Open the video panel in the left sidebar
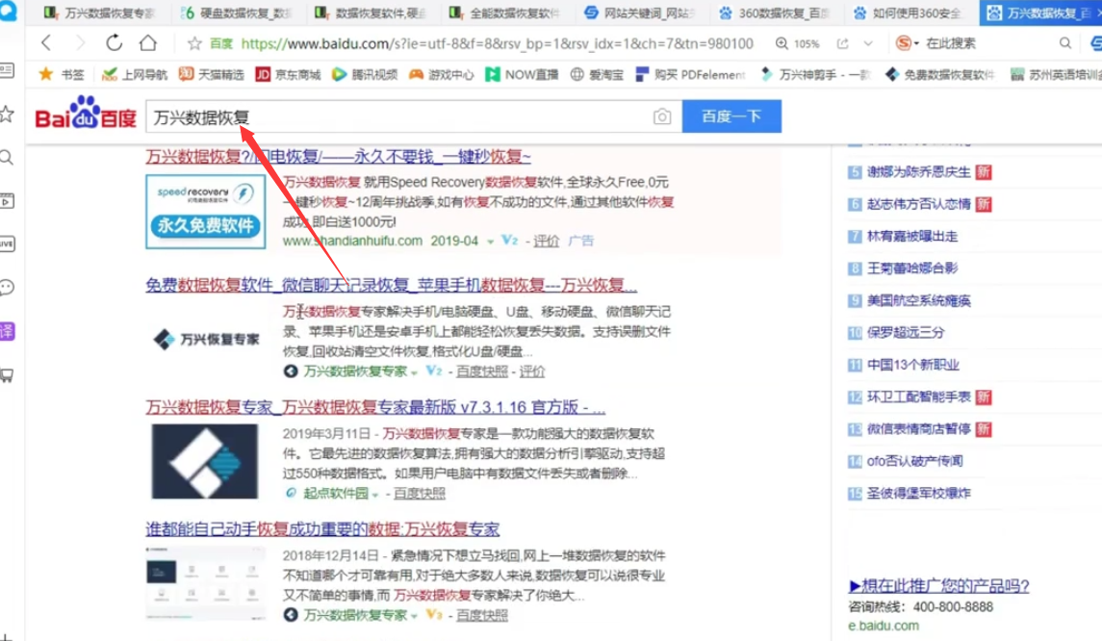Viewport: 1102px width, 641px height. pyautogui.click(x=7, y=201)
